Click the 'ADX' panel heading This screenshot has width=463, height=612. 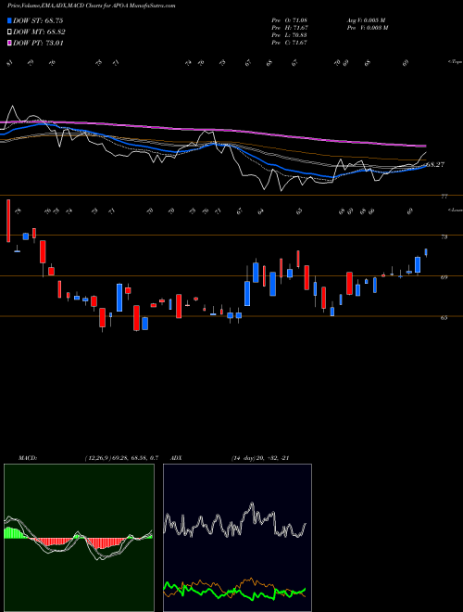pyautogui.click(x=176, y=458)
